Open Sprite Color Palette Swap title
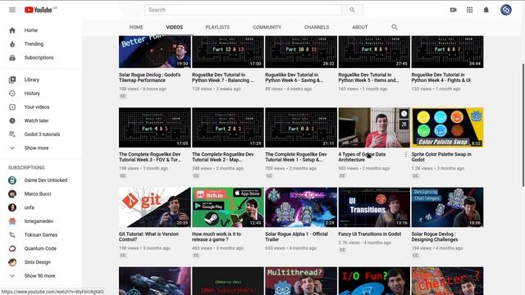This screenshot has width=525, height=295. (441, 157)
